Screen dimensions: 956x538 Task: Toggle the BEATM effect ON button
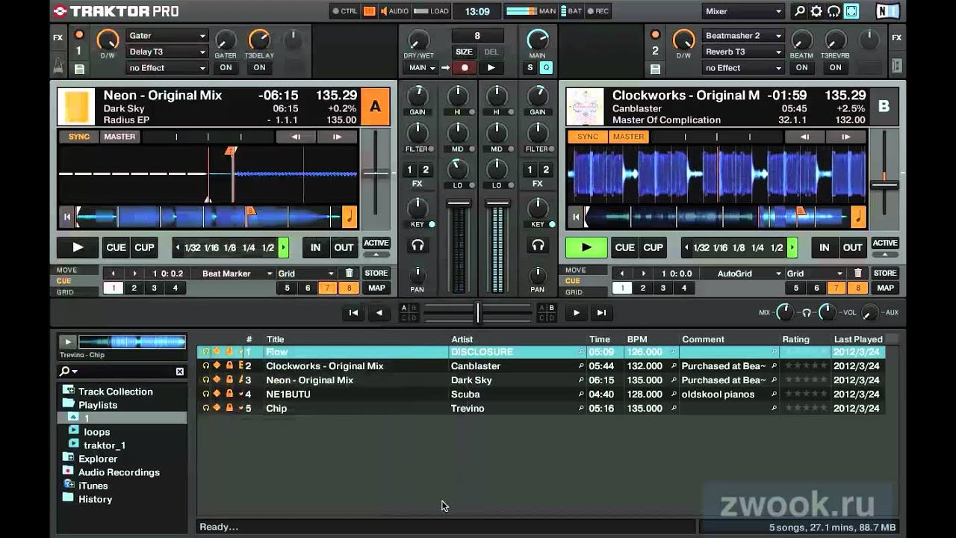click(801, 67)
